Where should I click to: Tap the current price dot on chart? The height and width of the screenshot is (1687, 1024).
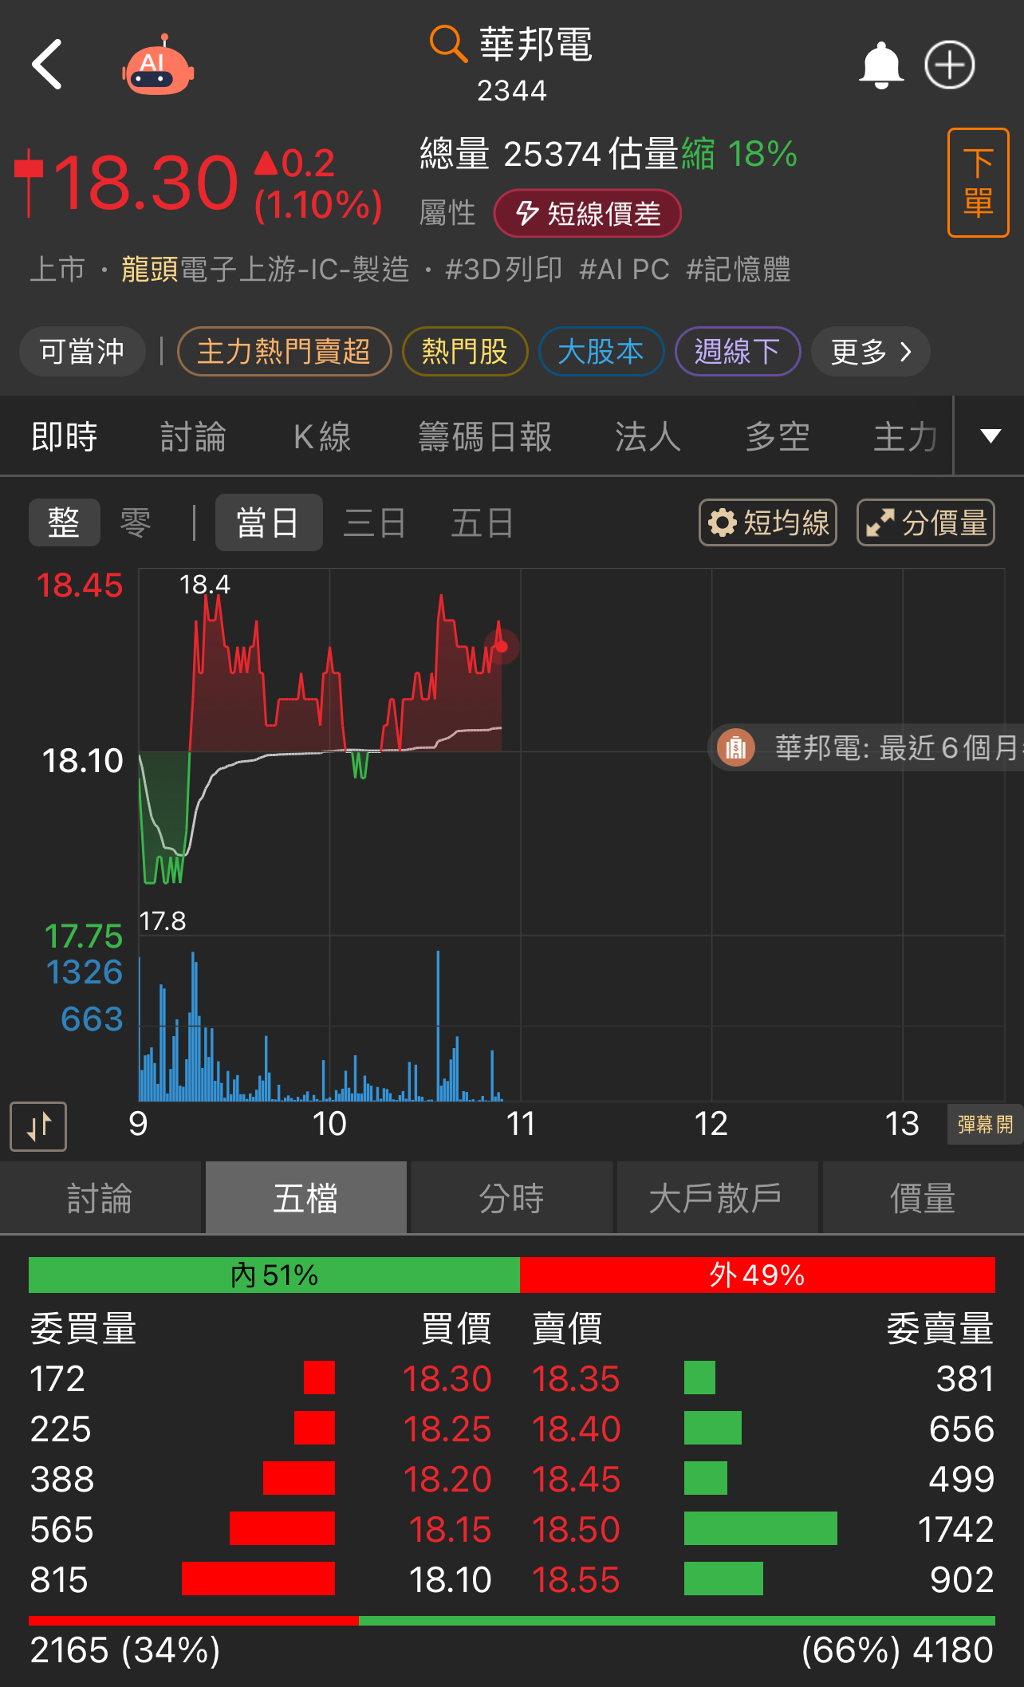[x=502, y=646]
